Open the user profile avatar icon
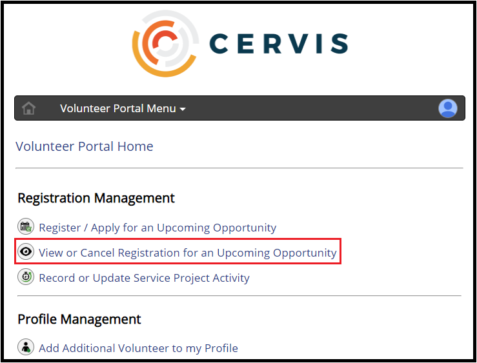 coord(447,108)
